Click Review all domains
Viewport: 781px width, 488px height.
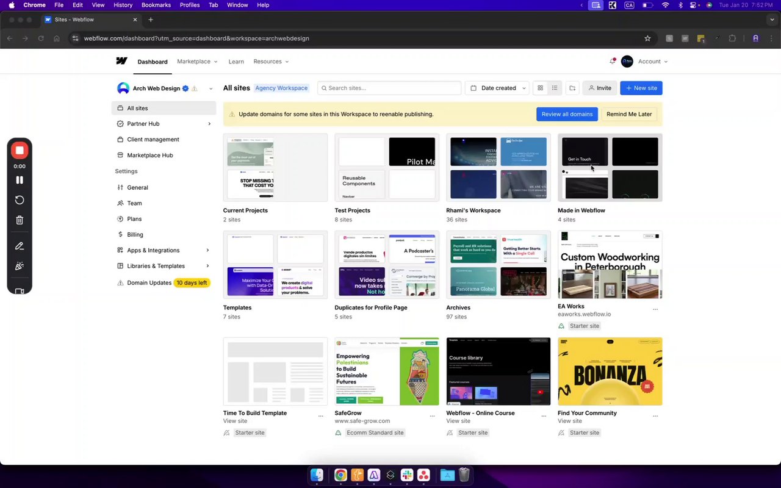[567, 114]
